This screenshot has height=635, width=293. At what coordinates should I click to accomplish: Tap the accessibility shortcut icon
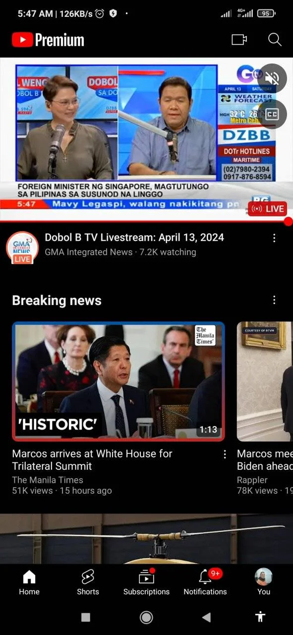(x=260, y=617)
